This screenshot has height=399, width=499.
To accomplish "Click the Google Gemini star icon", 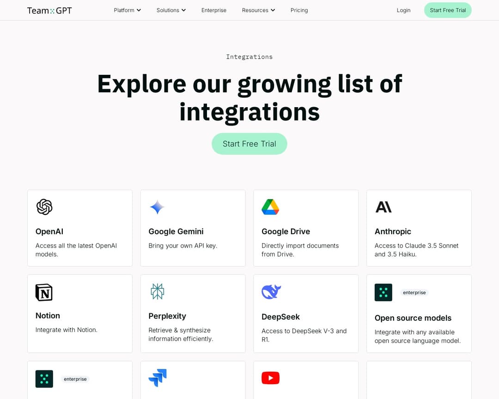I will [x=157, y=207].
